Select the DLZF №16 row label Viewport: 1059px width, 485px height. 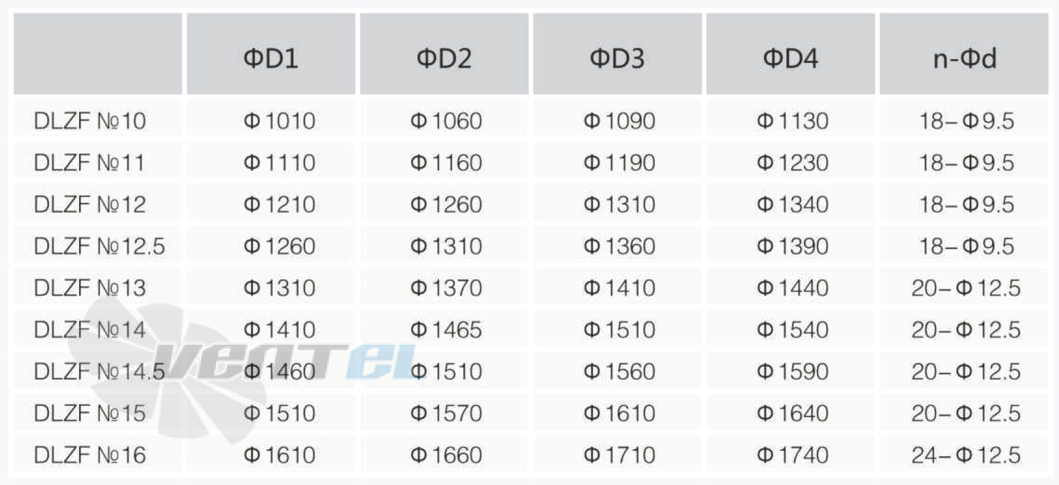click(x=90, y=455)
